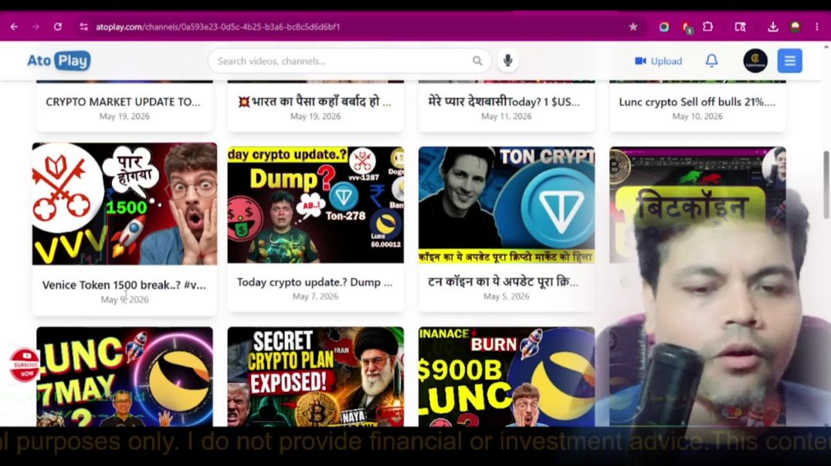The image size is (831, 466).
Task: Open the Today crypto update.? Dump video title
Action: pos(315,282)
